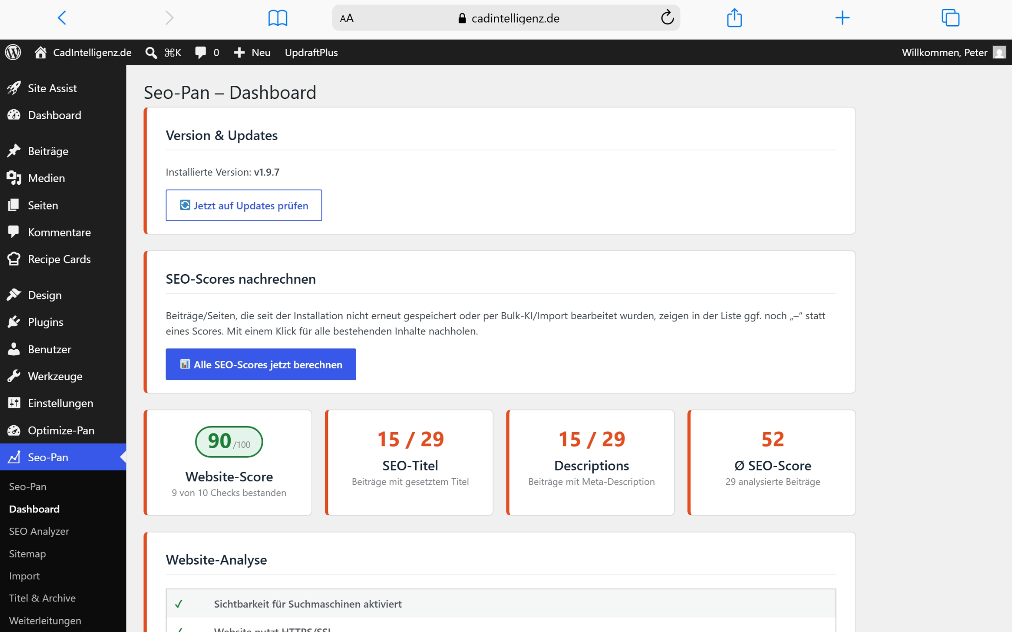Select the Seo-Pan chart menu item
This screenshot has height=632, width=1012.
[63, 457]
